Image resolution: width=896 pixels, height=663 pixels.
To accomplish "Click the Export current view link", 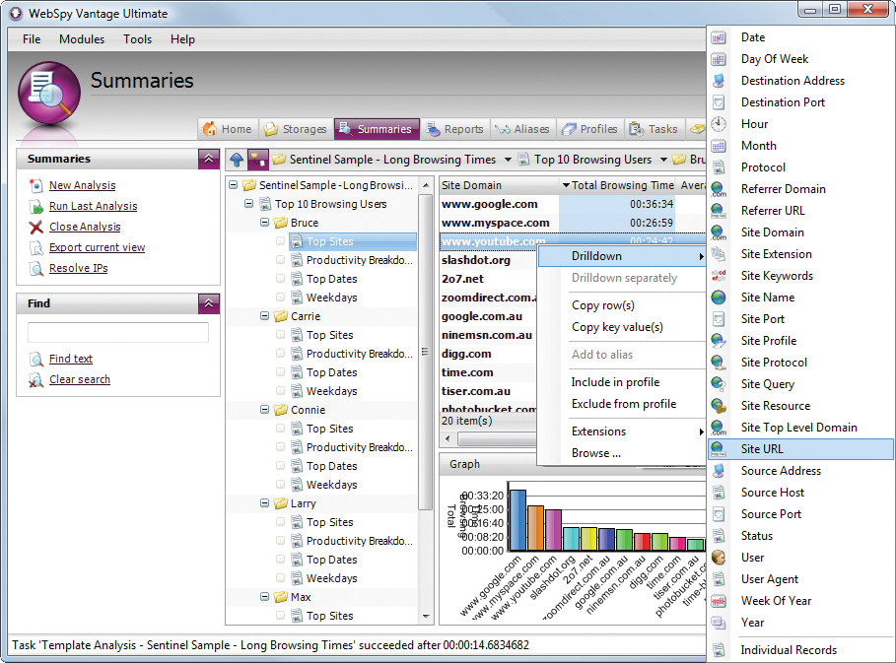I will (x=97, y=247).
